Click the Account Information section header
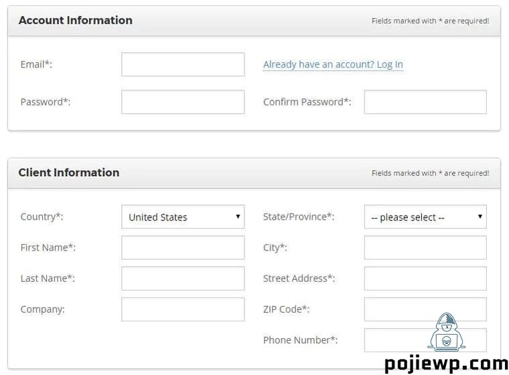The width and height of the screenshot is (509, 375). pyautogui.click(x=76, y=20)
